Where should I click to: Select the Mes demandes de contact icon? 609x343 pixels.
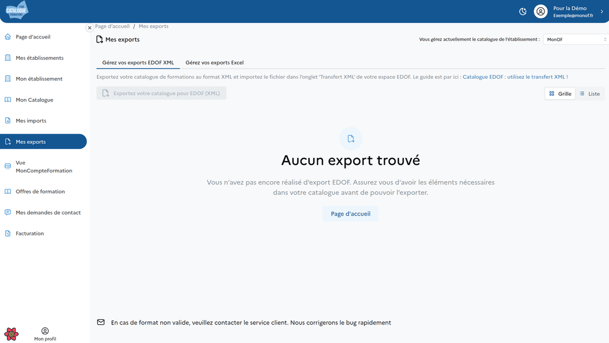pos(7,212)
